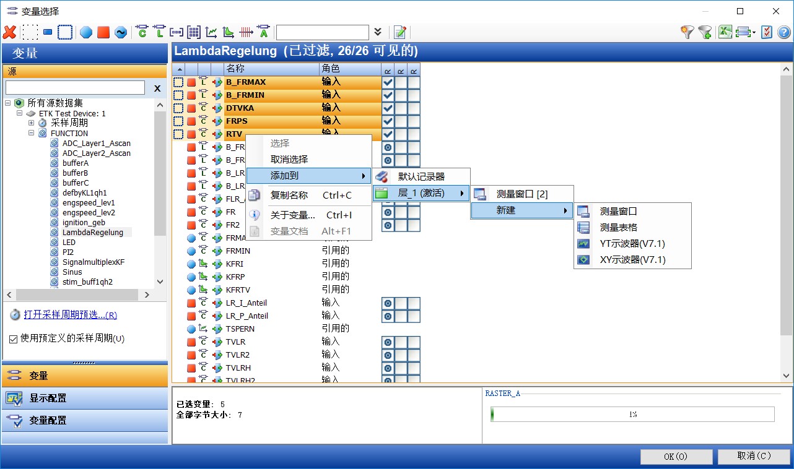Click the RASTER_A progress bar
794x469 pixels.
click(632, 415)
